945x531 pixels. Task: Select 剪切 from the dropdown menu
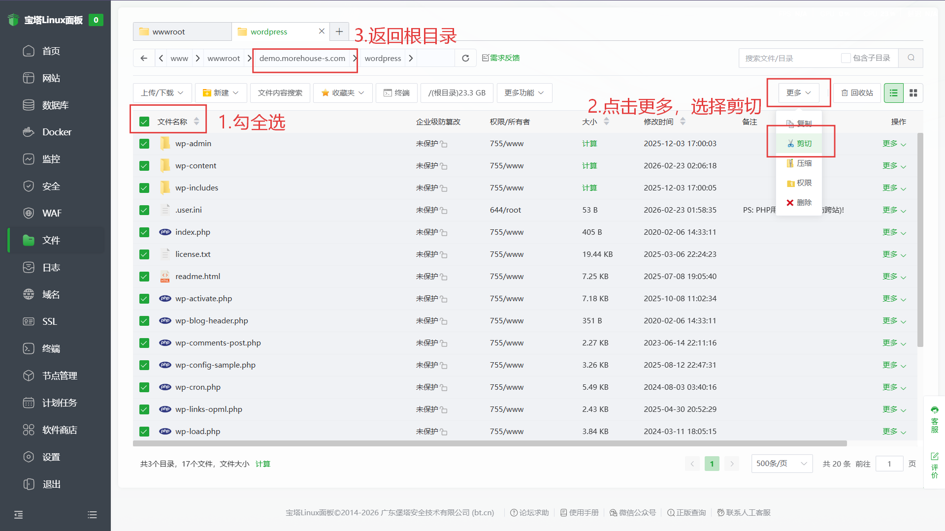point(799,143)
